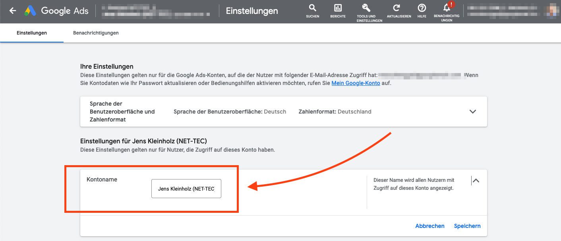Switch to the Benachrichtigungen tab
The image size is (561, 241).
coord(96,33)
